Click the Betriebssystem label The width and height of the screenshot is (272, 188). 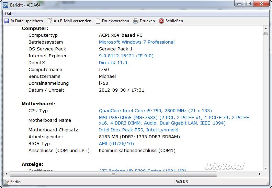point(46,42)
